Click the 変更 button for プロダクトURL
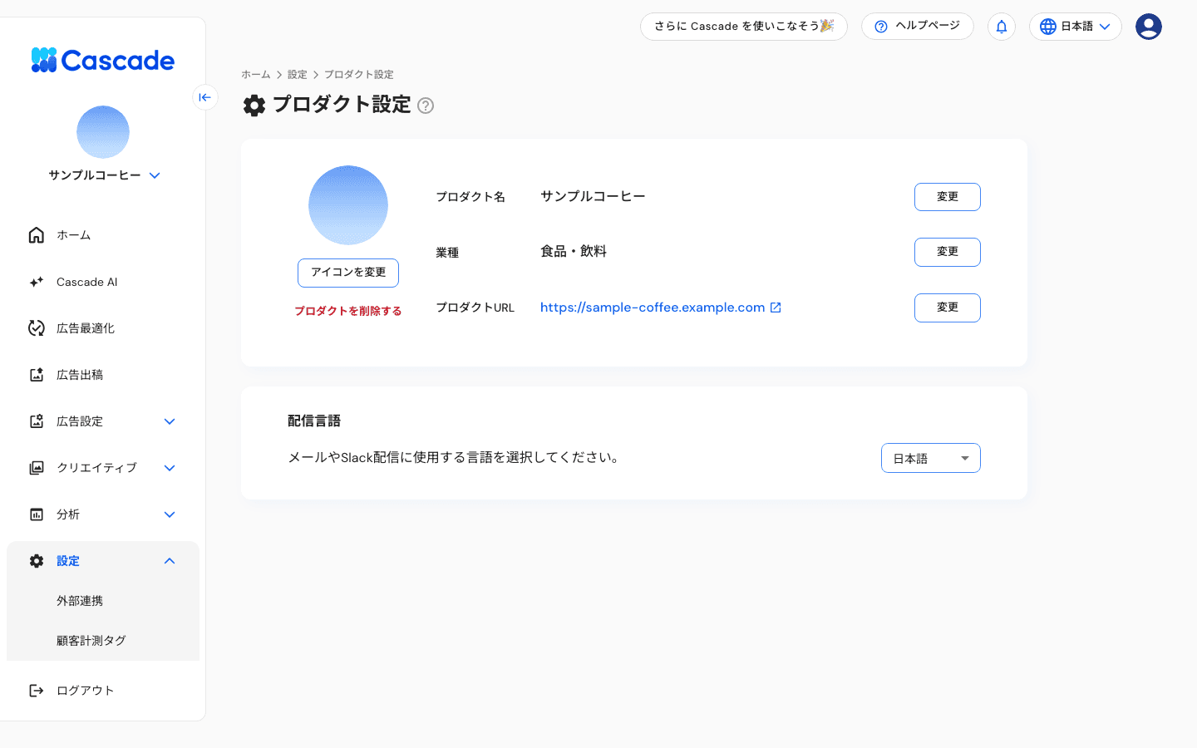The width and height of the screenshot is (1197, 748). coord(948,308)
